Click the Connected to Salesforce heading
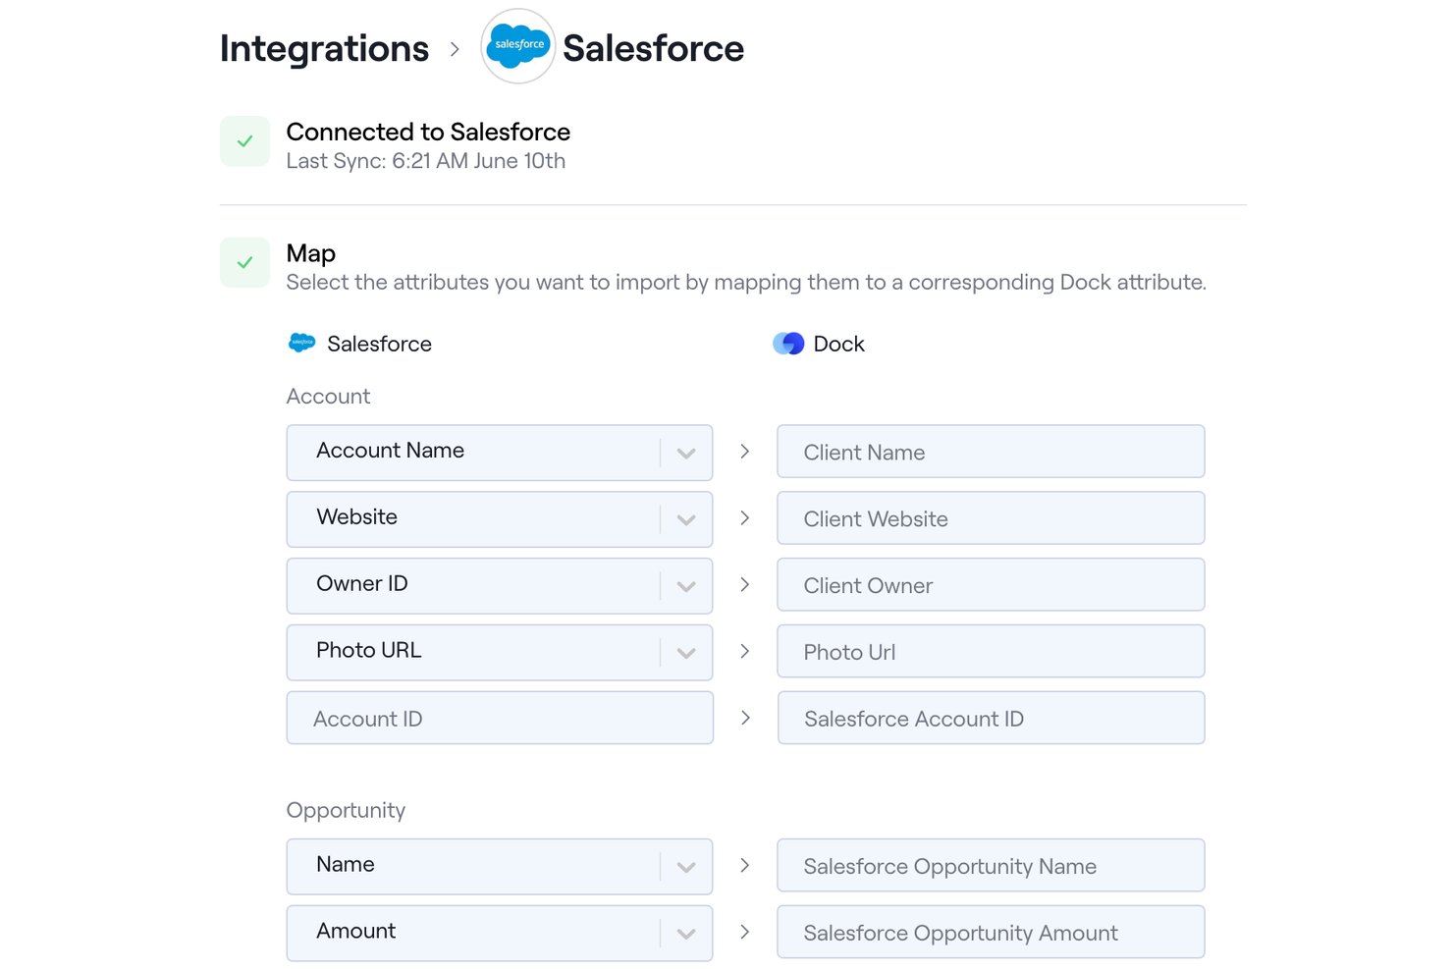The height and width of the screenshot is (969, 1453). coord(428,132)
